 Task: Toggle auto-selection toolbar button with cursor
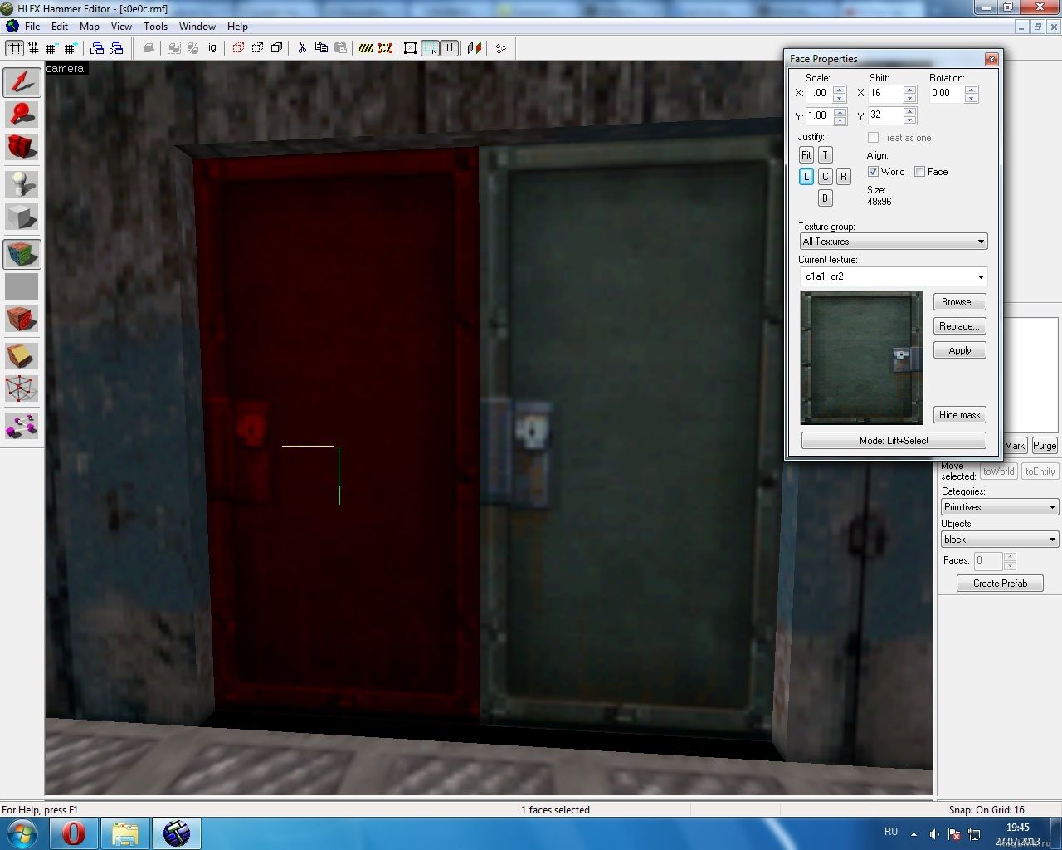430,48
